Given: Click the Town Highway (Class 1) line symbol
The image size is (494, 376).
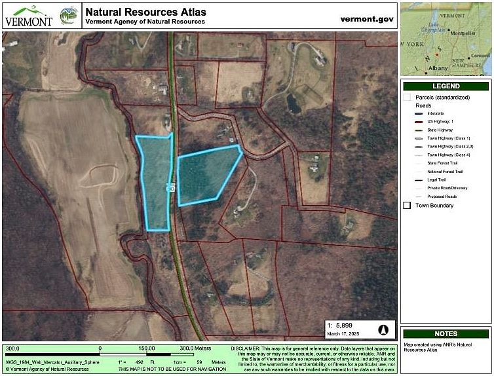Looking at the screenshot, I should [419, 138].
